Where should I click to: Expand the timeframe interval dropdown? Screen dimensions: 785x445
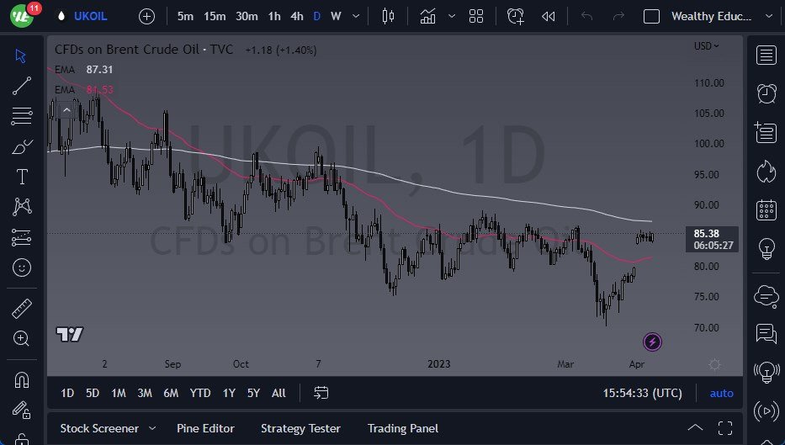(356, 16)
